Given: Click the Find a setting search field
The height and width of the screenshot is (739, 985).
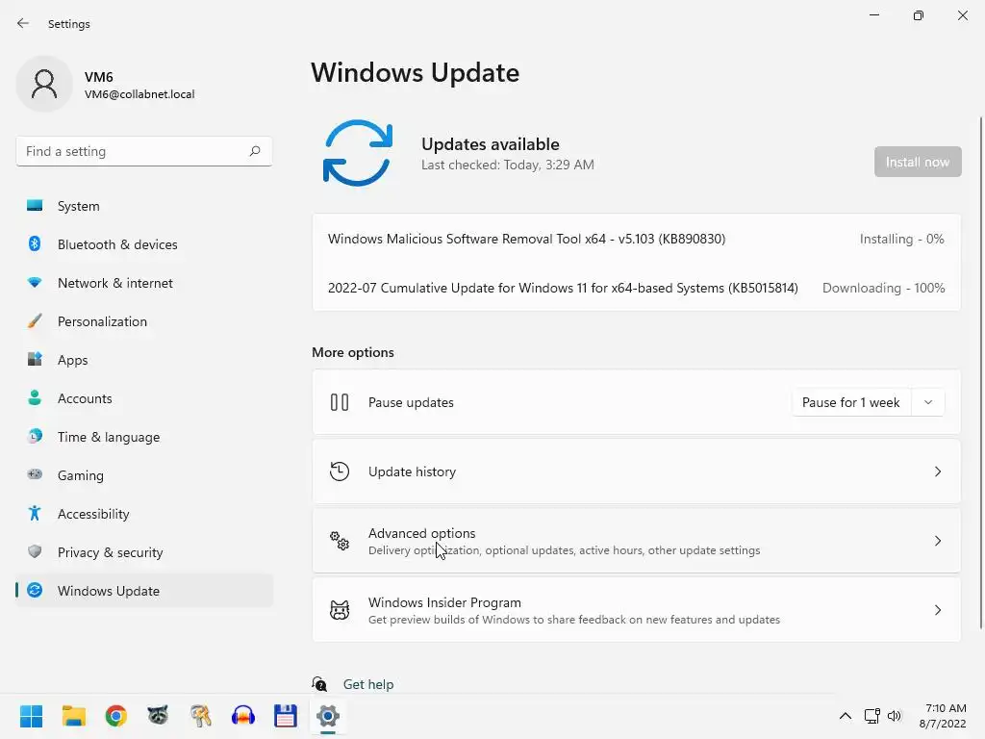Looking at the screenshot, I should coord(144,151).
